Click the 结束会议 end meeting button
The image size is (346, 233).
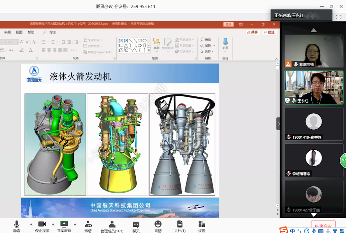pos(323,226)
